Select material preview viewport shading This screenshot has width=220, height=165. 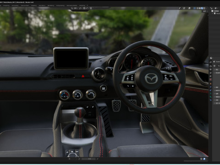point(202,8)
